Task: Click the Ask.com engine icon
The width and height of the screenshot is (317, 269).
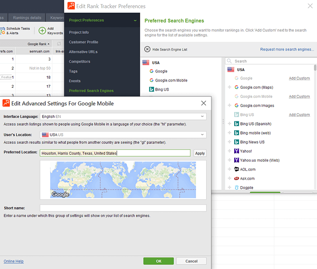Action: pos(236,178)
